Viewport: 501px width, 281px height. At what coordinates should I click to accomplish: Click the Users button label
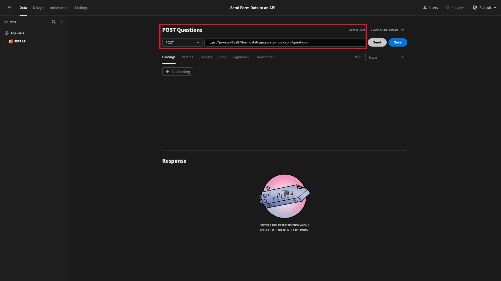pos(433,8)
